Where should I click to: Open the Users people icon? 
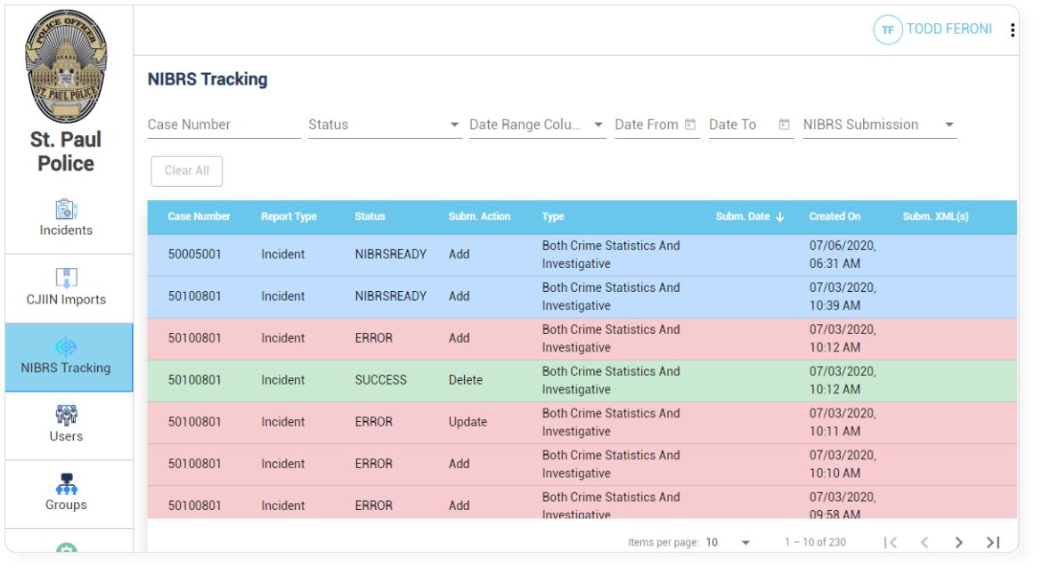[66, 415]
